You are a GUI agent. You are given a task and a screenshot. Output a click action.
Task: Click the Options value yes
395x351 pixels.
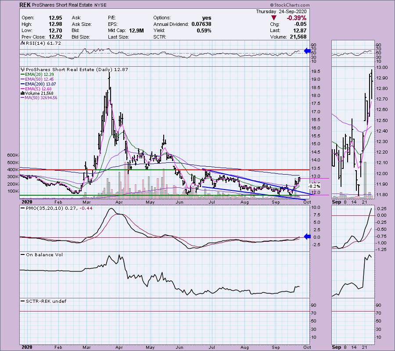coord(207,18)
